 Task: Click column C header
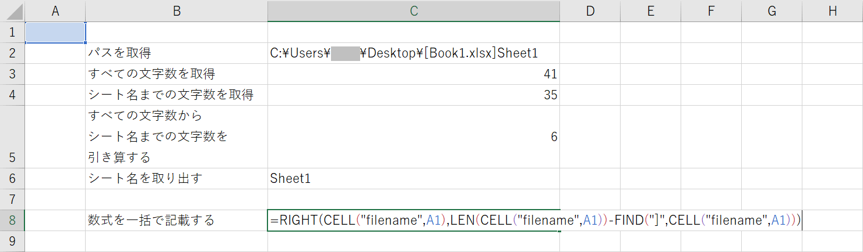click(x=414, y=11)
